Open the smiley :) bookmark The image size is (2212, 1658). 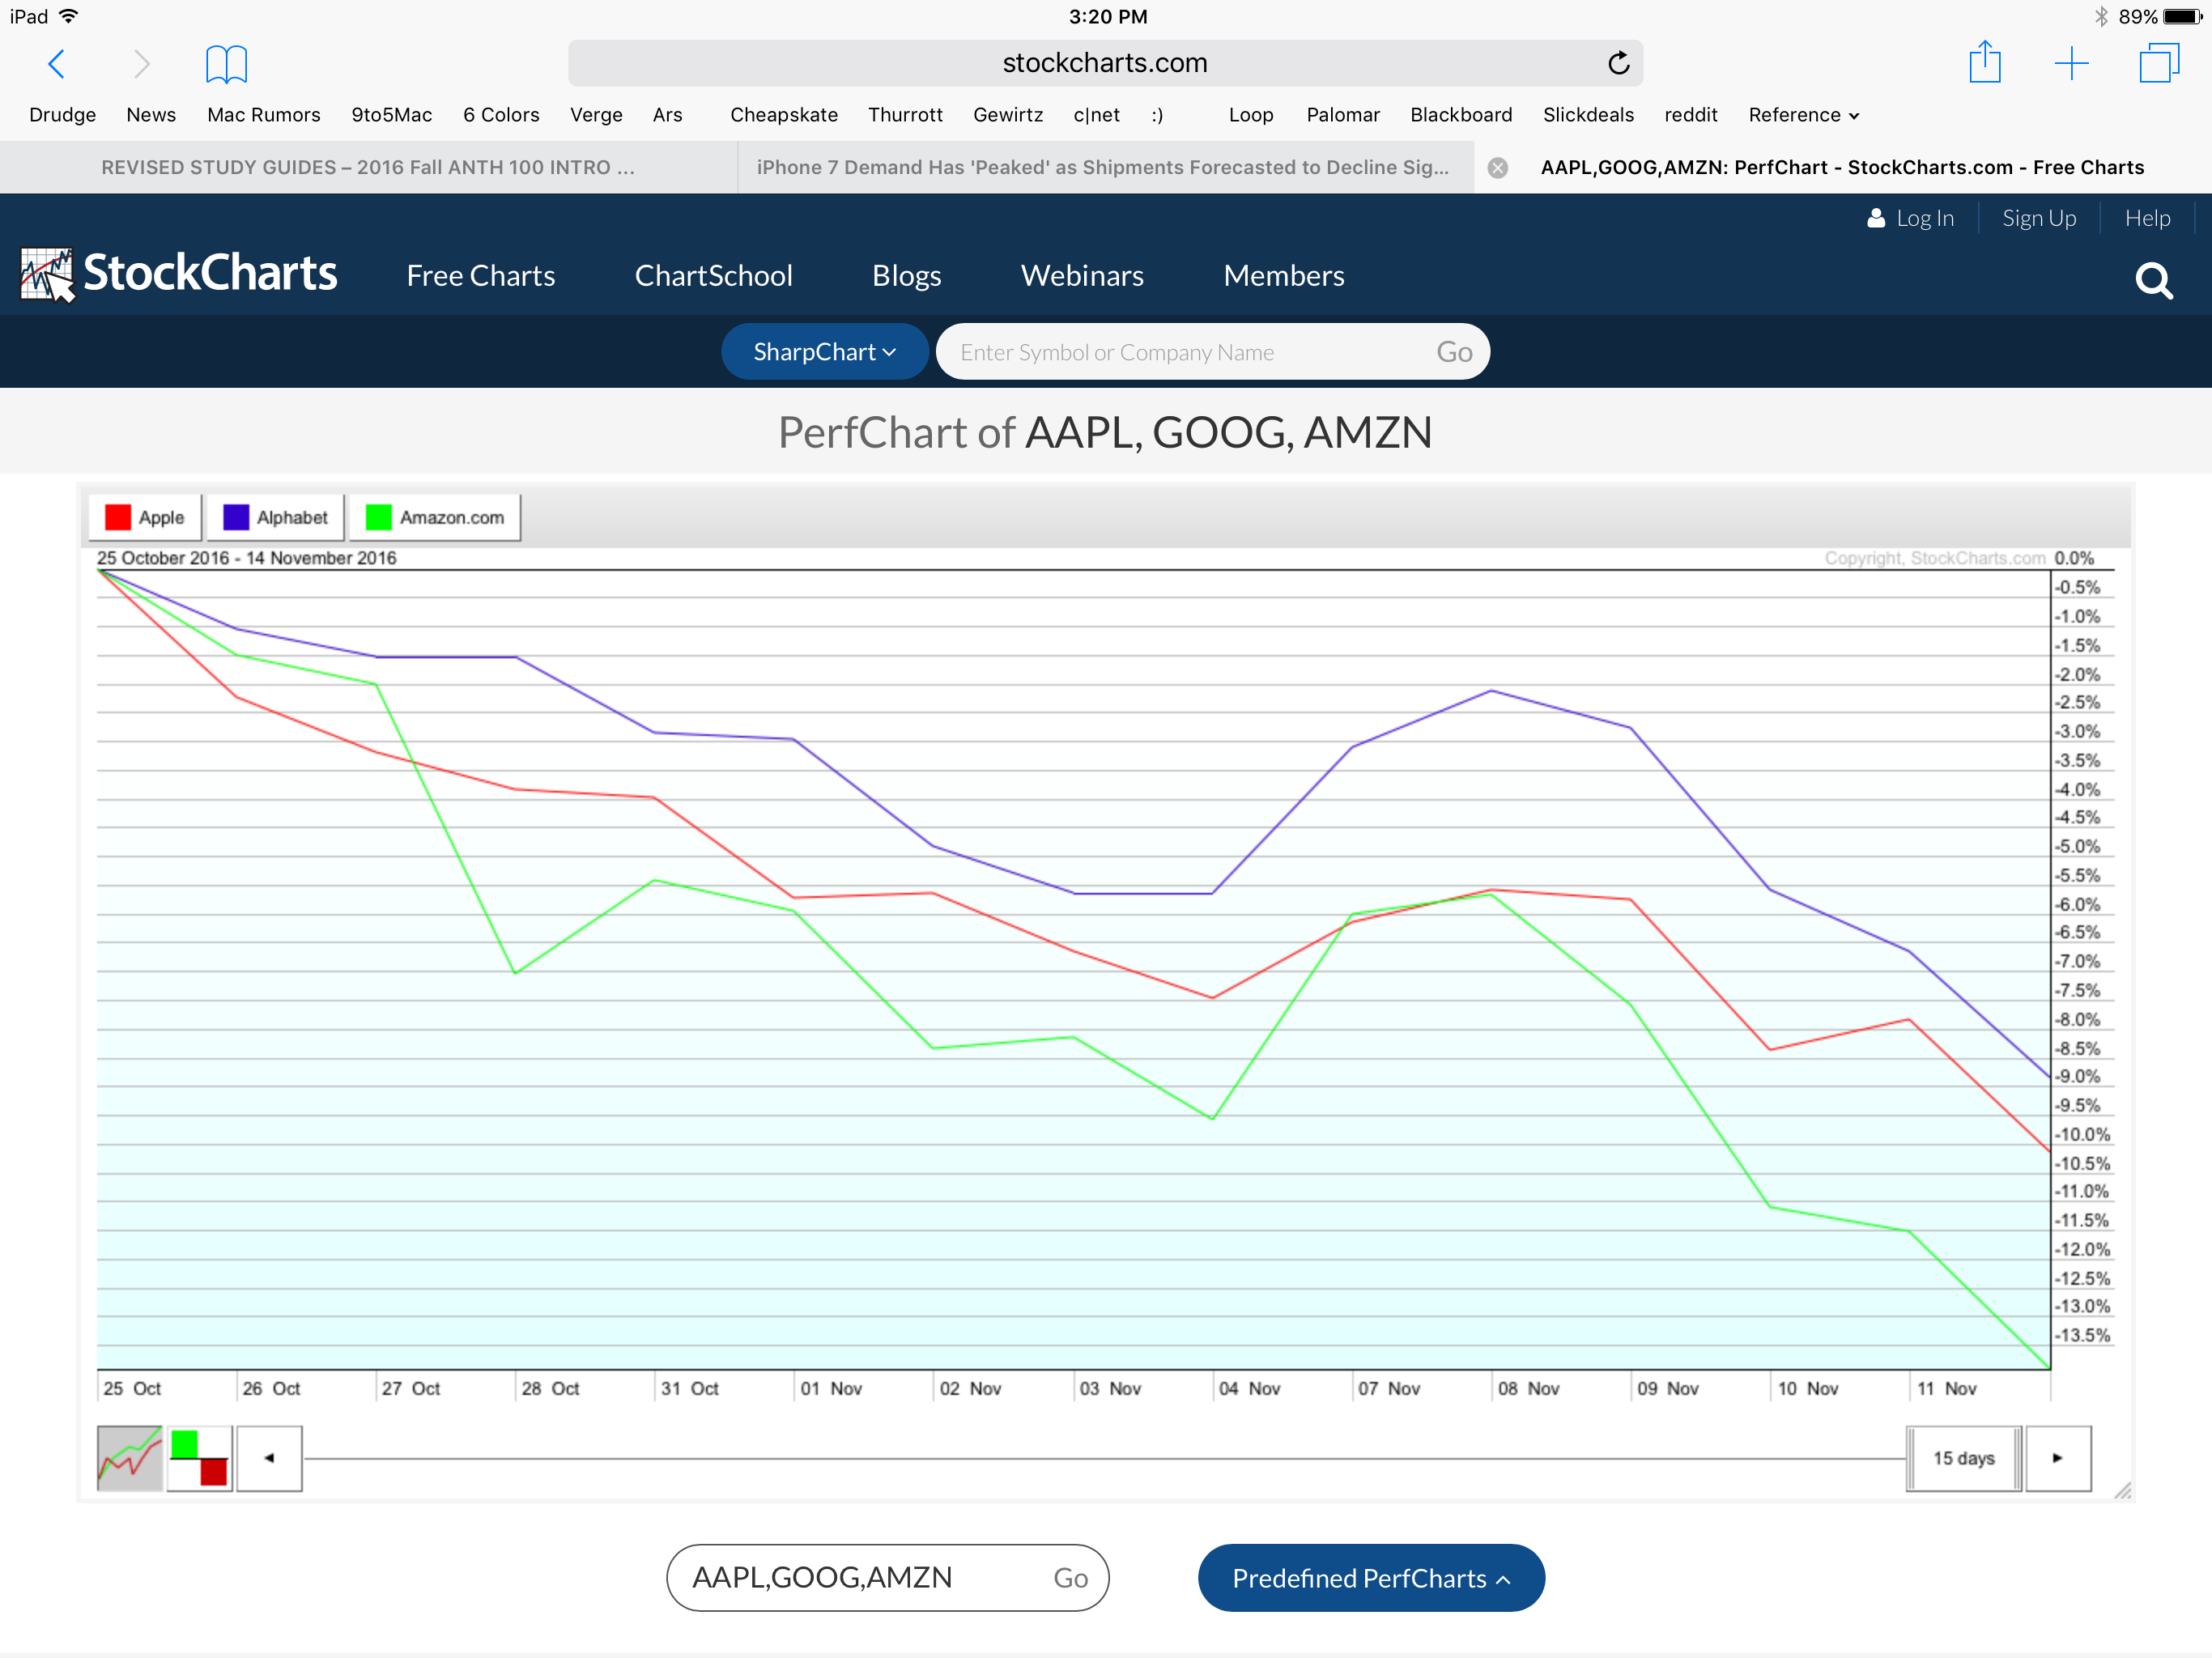click(x=1157, y=115)
